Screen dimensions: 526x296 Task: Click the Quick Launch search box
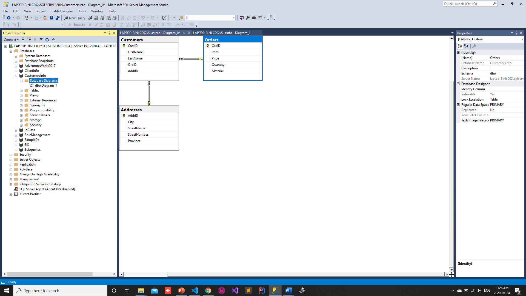(470, 4)
